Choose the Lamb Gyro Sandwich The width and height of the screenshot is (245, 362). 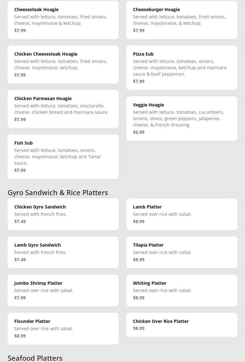pos(63,252)
